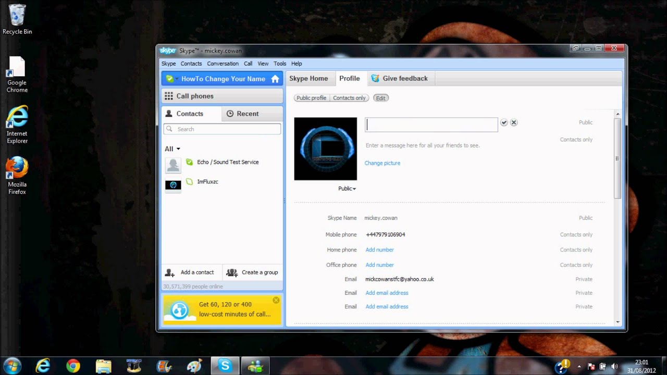Click the second Email Add email address link
This screenshot has height=375, width=667.
pos(387,293)
